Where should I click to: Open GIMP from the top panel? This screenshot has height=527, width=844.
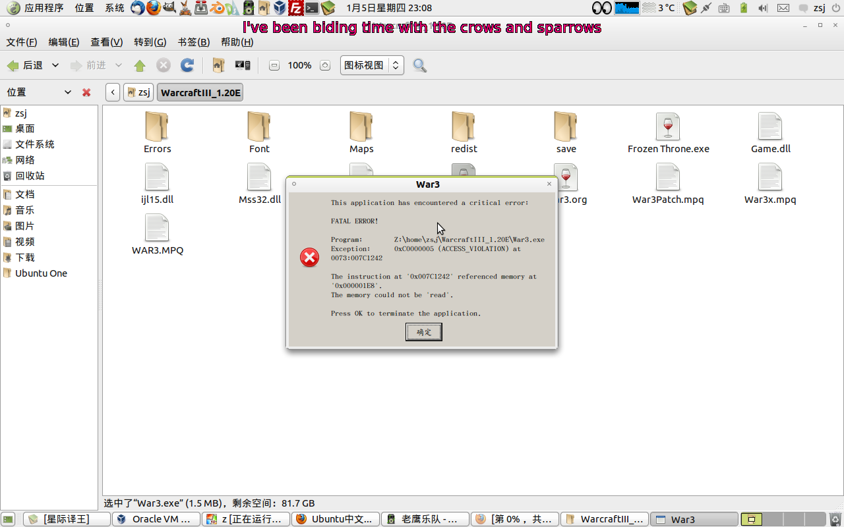point(169,8)
